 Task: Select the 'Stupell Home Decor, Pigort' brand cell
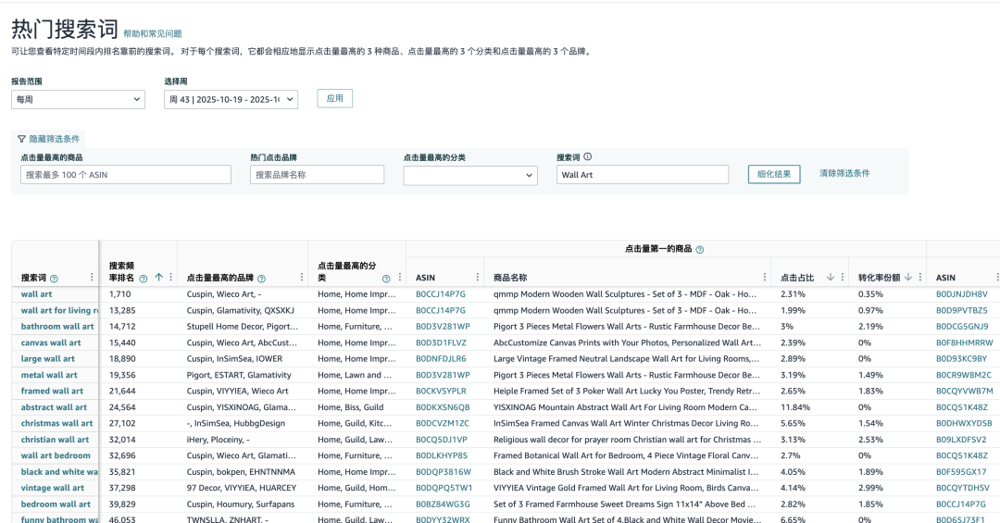243,327
